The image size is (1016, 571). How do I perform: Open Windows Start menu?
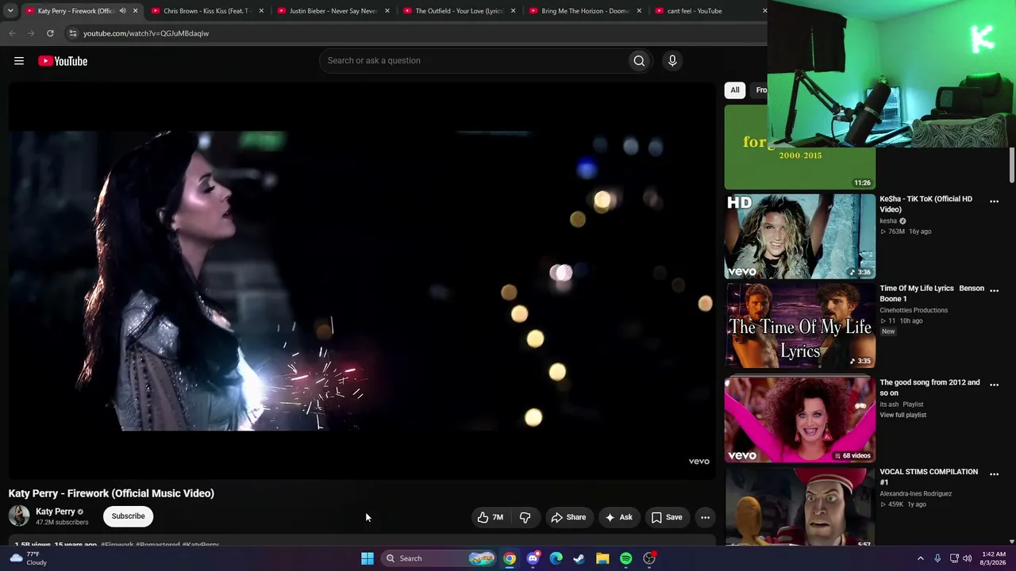pyautogui.click(x=368, y=558)
